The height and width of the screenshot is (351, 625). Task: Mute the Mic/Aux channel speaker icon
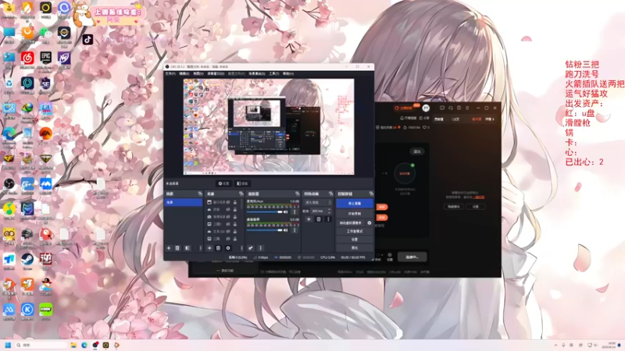(285, 211)
